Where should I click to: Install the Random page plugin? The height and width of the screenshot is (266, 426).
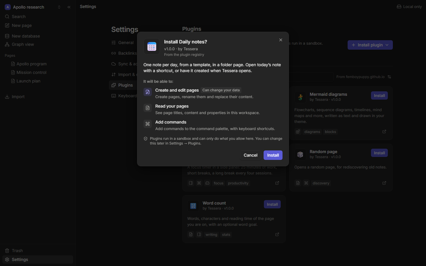(379, 153)
